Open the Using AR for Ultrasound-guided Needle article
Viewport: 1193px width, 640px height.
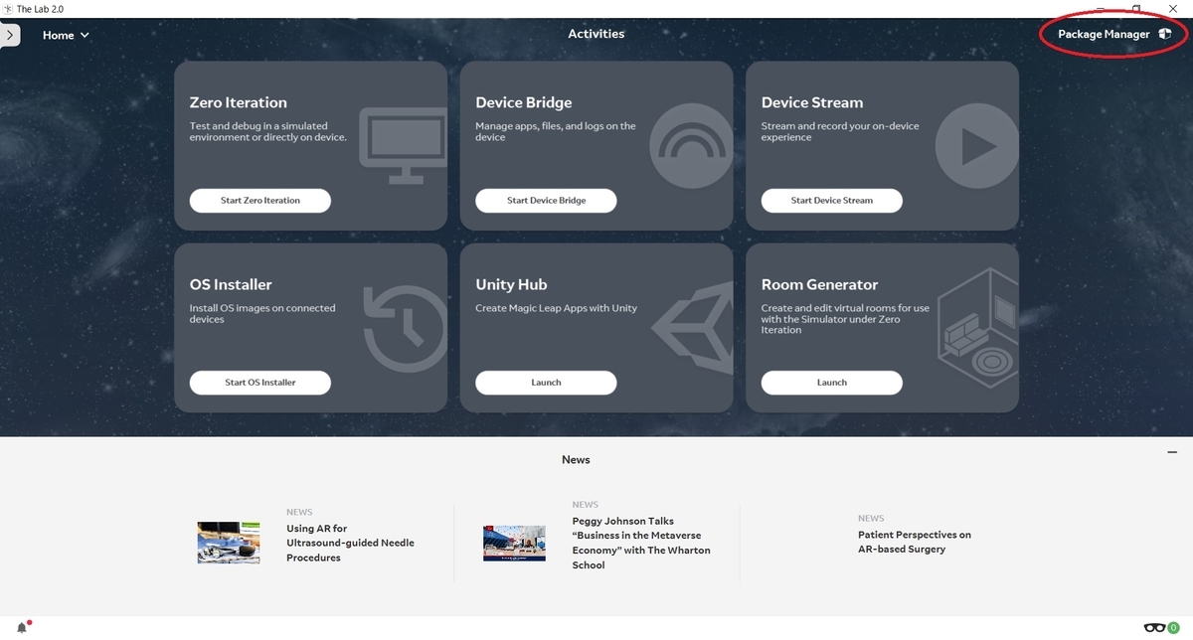click(350, 544)
